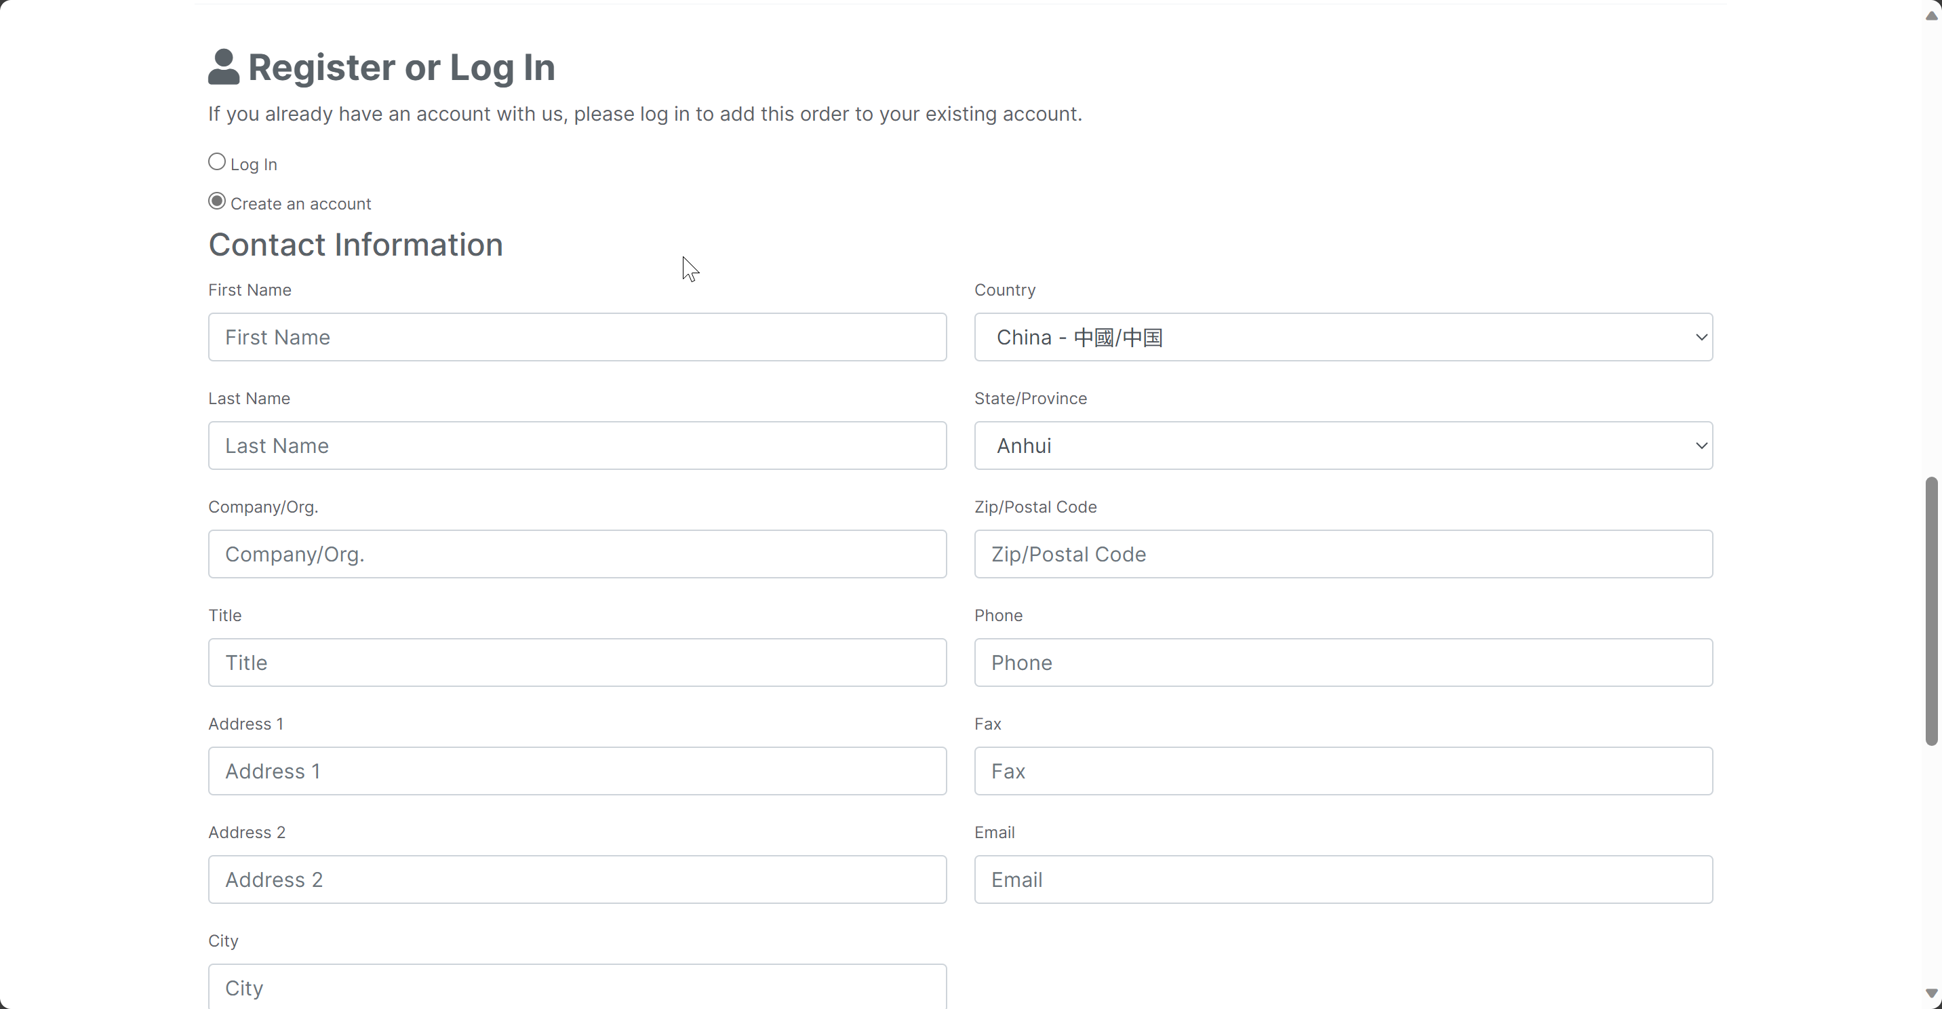Image resolution: width=1942 pixels, height=1009 pixels.
Task: Click the Address 1 field label
Action: 245,724
